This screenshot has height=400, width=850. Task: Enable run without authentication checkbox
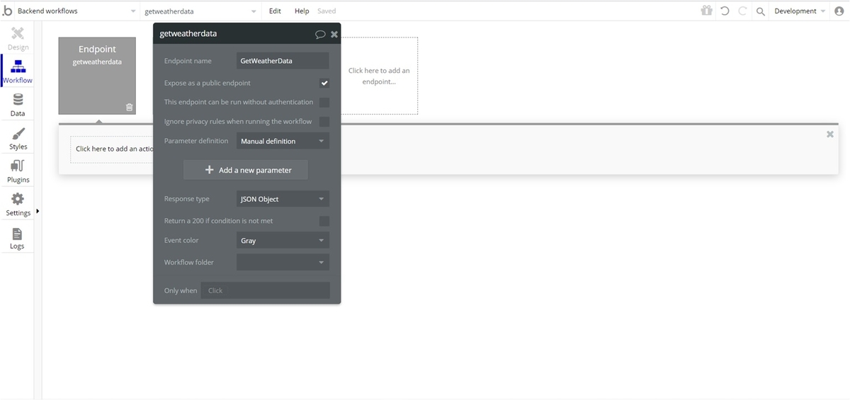[x=324, y=102]
